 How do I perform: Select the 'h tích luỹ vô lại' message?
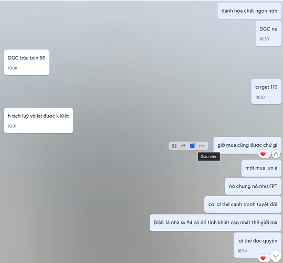(38, 120)
